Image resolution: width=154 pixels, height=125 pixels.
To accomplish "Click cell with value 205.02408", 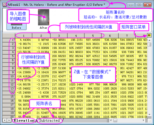I will (59, 64).
